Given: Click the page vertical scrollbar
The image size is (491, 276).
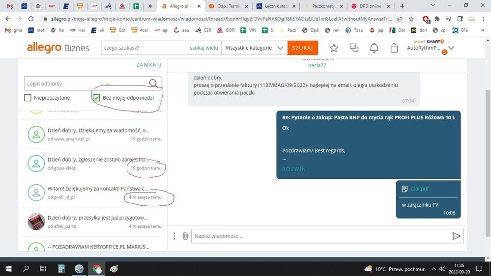Looking at the screenshot, I should point(488,163).
